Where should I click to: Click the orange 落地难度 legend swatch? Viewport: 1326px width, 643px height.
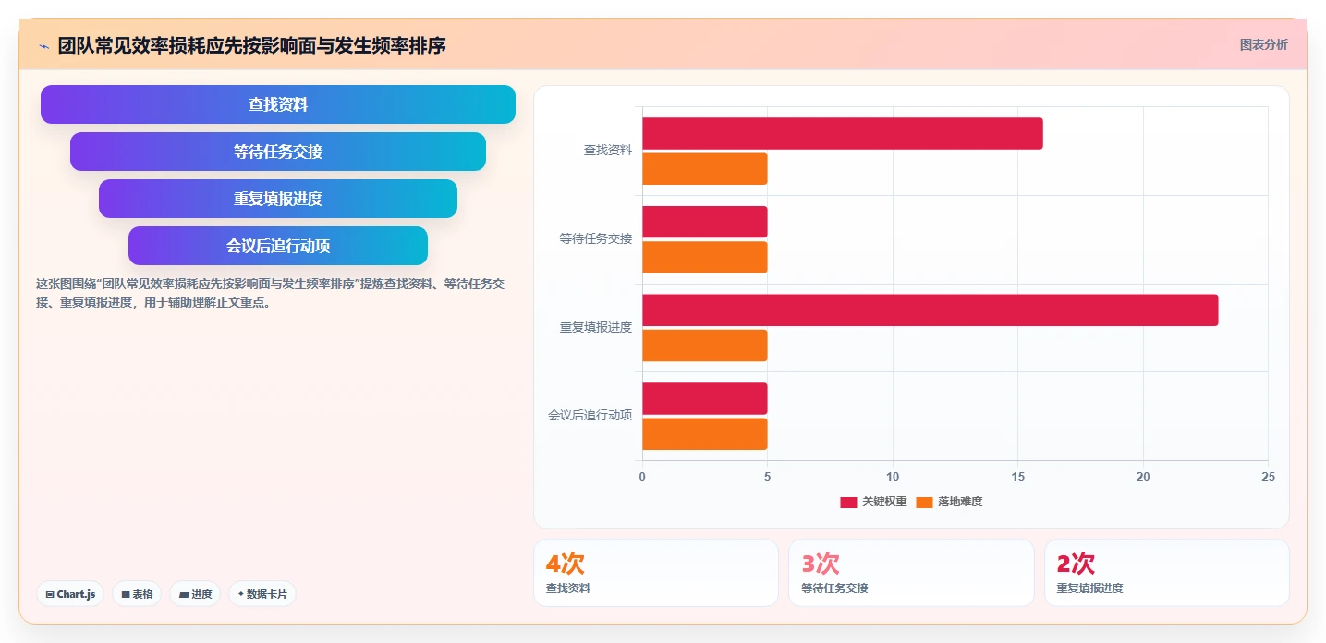[x=924, y=502]
